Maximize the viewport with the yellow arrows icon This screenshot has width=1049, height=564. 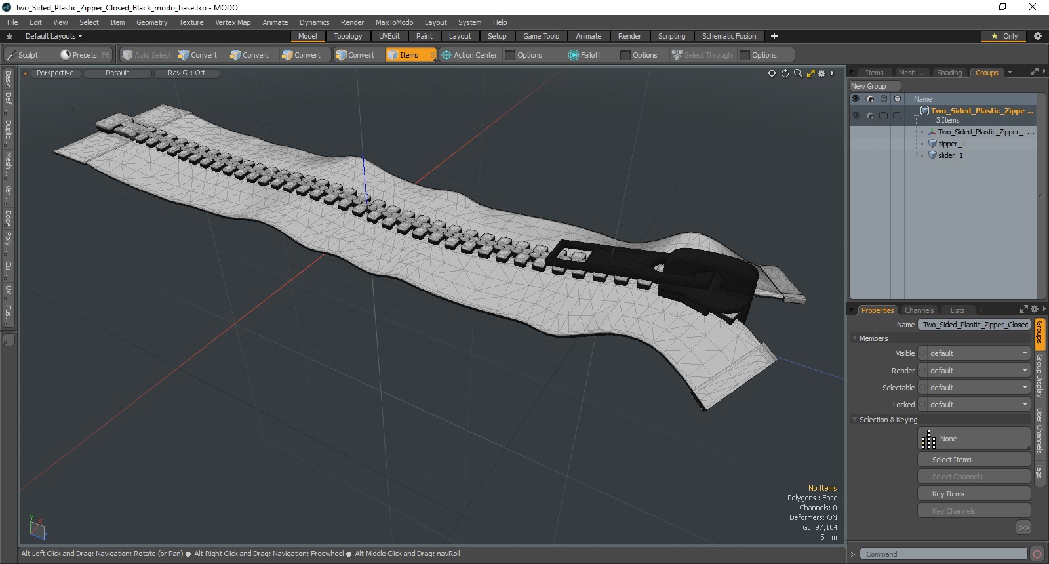point(811,73)
